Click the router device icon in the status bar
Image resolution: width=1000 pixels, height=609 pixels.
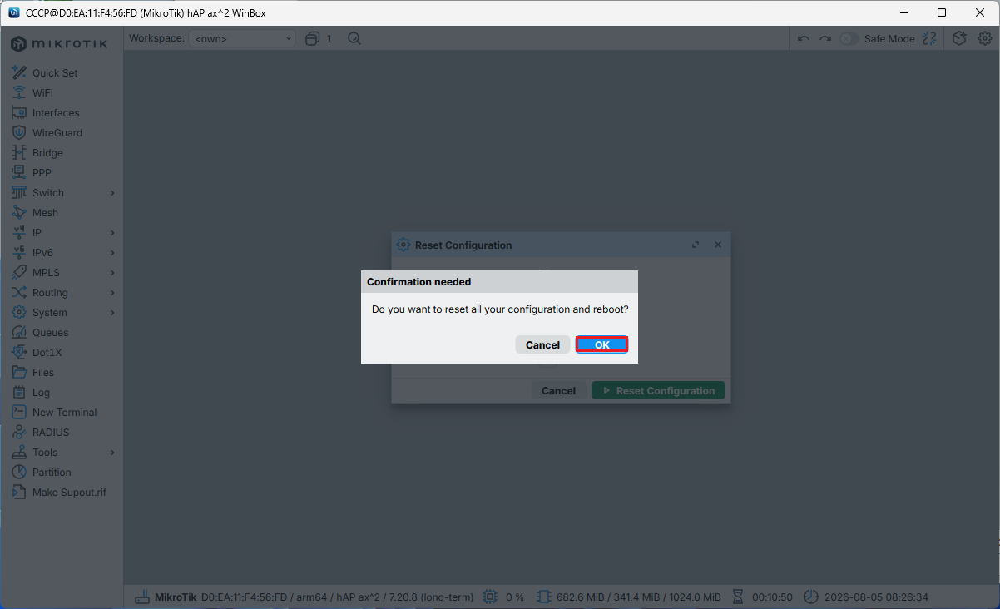pyautogui.click(x=141, y=597)
